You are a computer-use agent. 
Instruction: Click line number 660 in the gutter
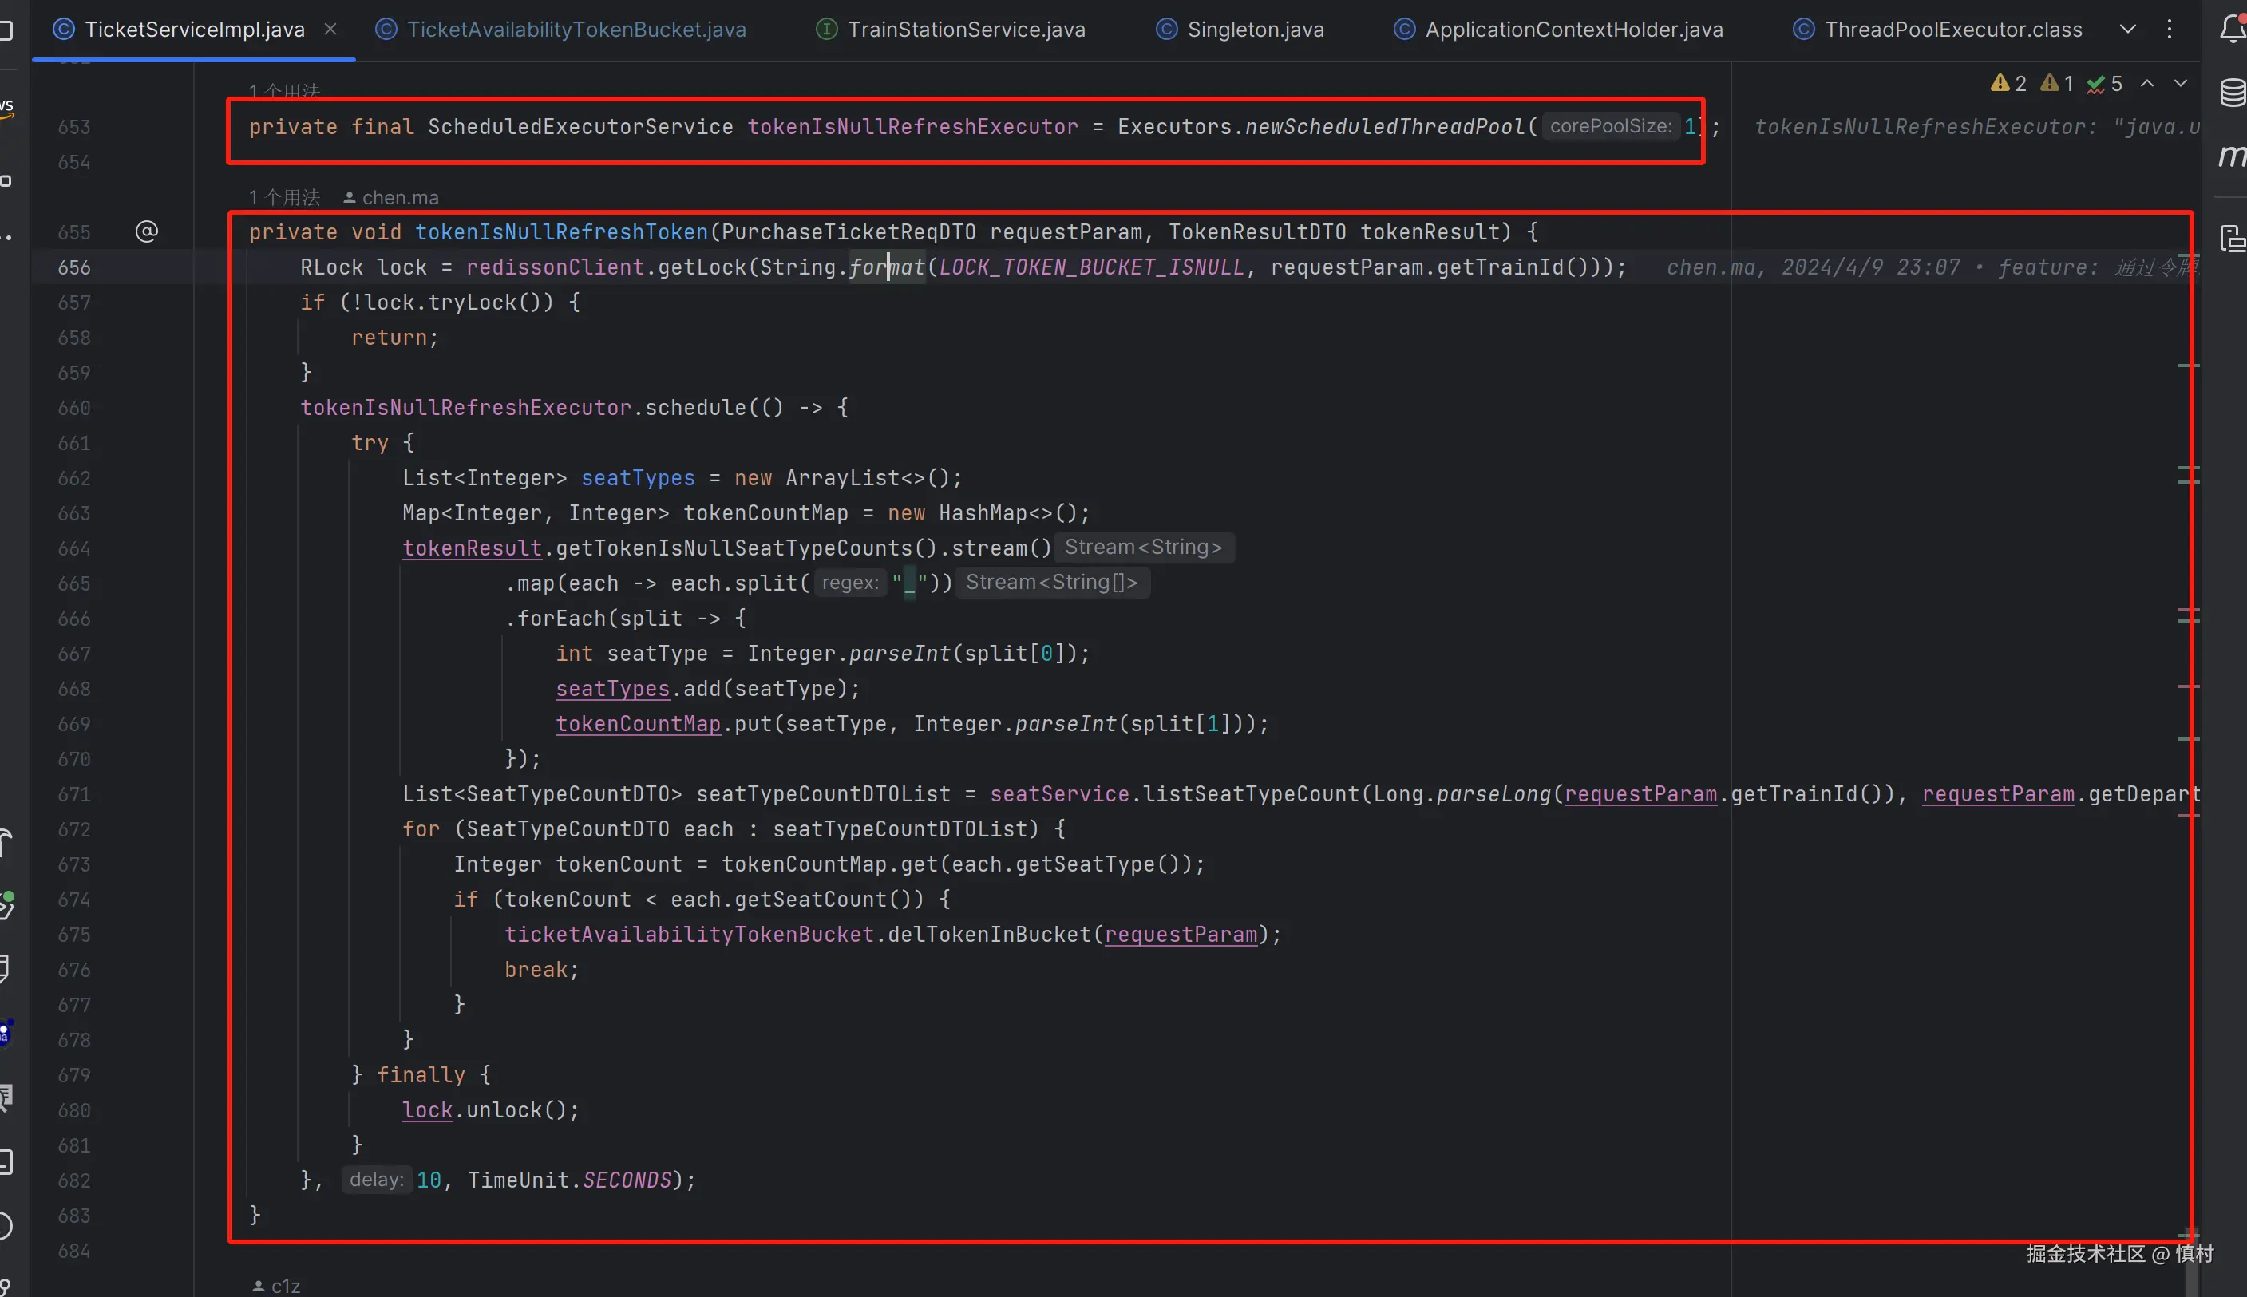click(x=75, y=408)
